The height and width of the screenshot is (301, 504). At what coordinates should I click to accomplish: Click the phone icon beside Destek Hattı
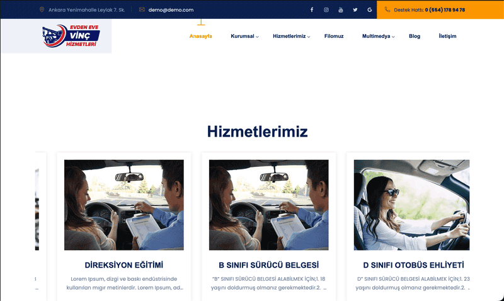387,9
